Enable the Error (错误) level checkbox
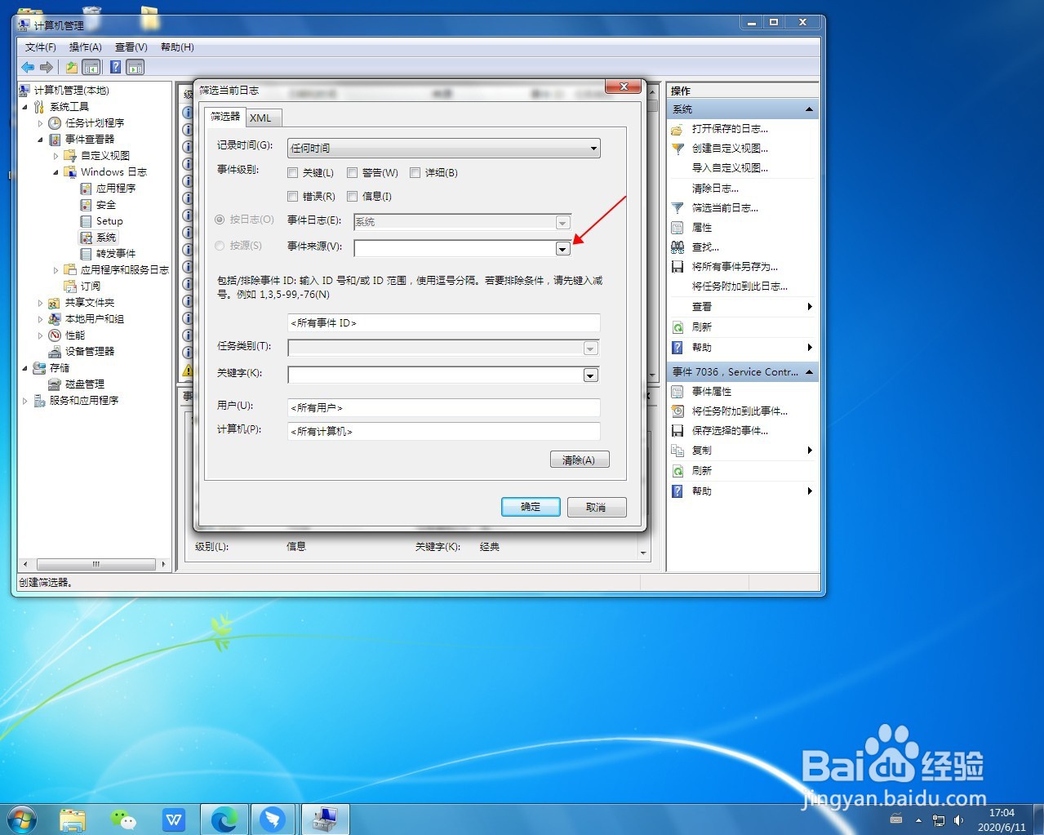 pyautogui.click(x=293, y=197)
